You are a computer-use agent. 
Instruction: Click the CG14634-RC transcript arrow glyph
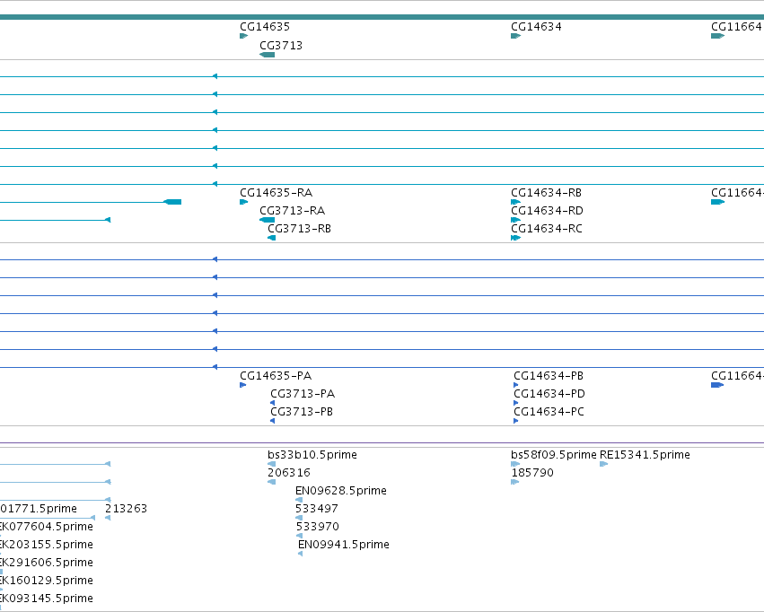515,238
